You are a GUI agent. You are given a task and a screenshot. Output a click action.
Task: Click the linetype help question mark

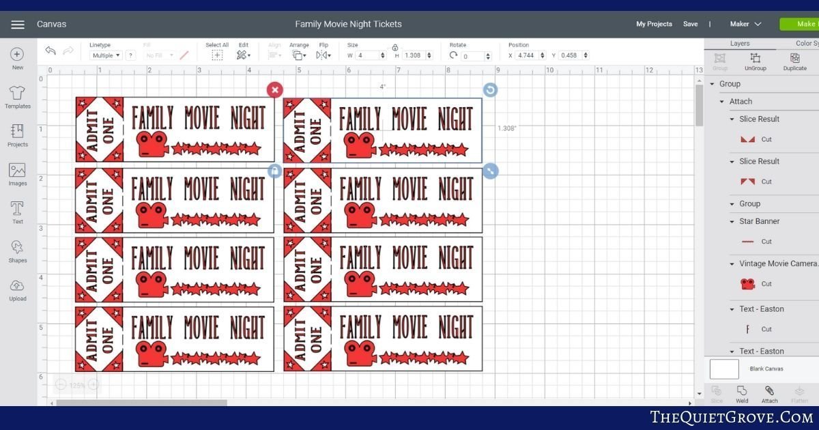pos(130,55)
